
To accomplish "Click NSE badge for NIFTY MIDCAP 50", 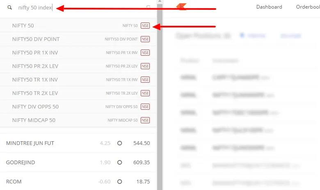I will click(145, 120).
